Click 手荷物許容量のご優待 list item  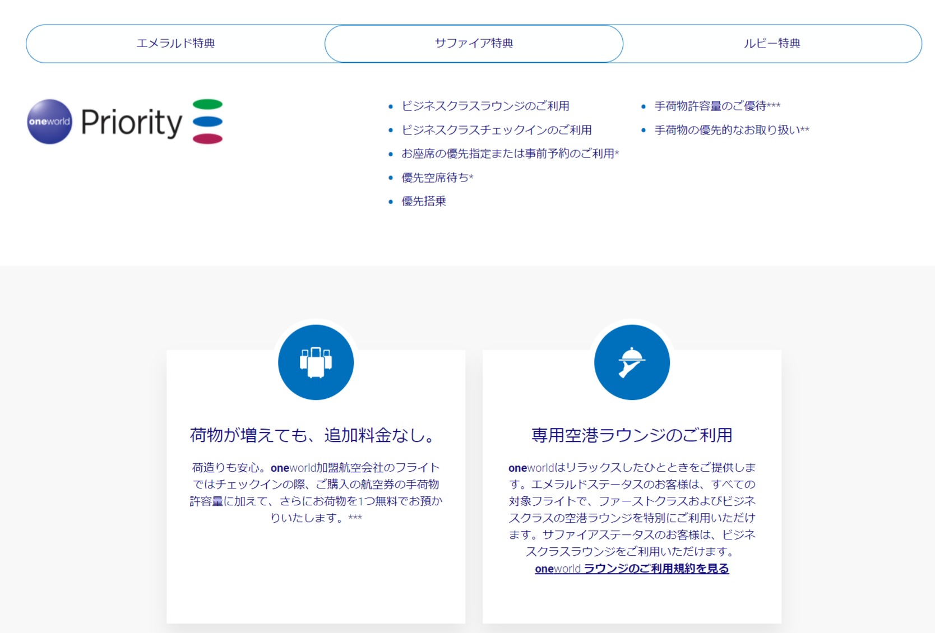[x=718, y=106]
